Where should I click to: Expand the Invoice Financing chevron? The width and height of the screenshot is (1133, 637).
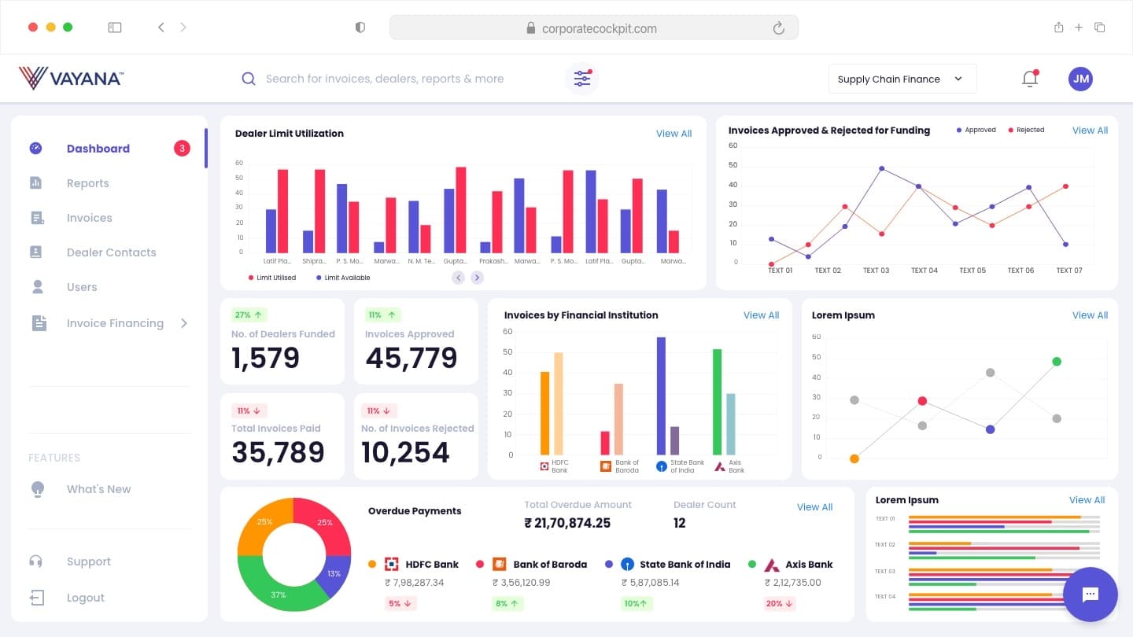(184, 322)
